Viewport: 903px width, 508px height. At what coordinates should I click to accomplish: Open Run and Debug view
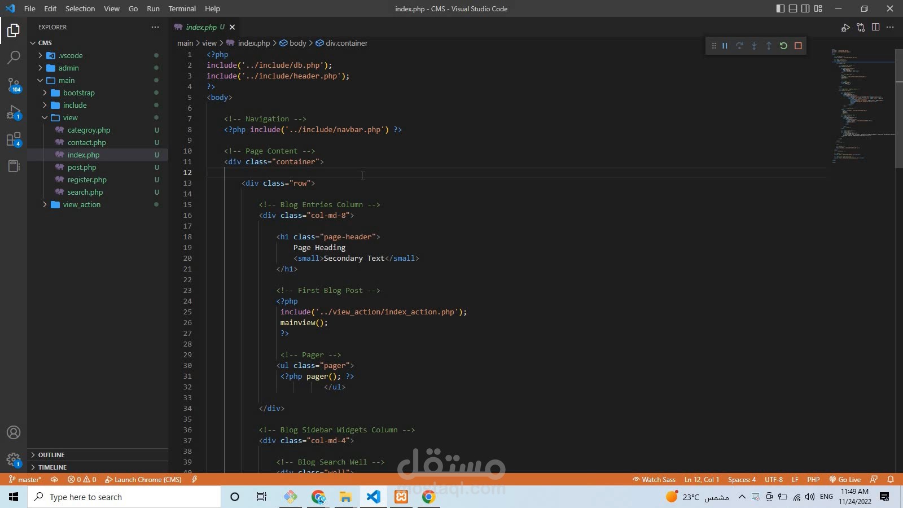[x=14, y=112]
